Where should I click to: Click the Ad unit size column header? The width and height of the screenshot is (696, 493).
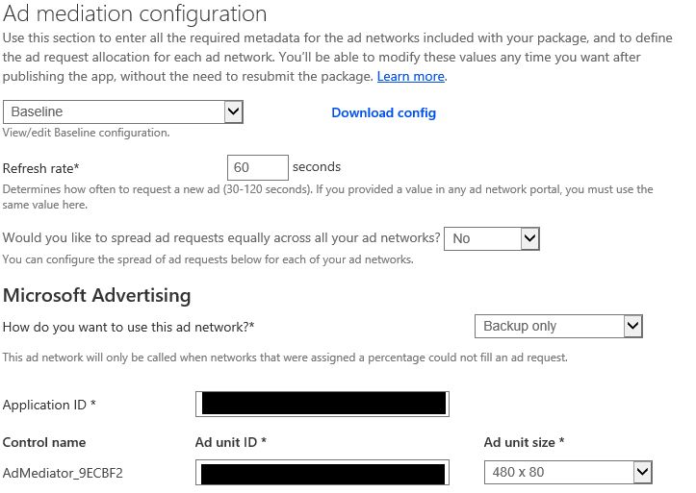[x=524, y=442]
